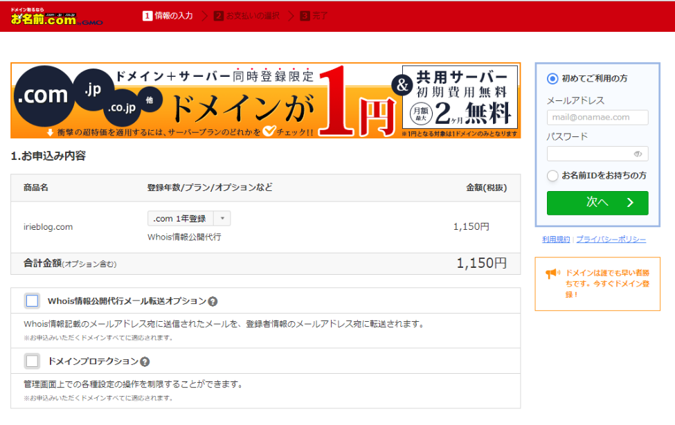Image resolution: width=675 pixels, height=425 pixels.
Task: Click step 2 お支払いの選択
Action: pos(247,16)
